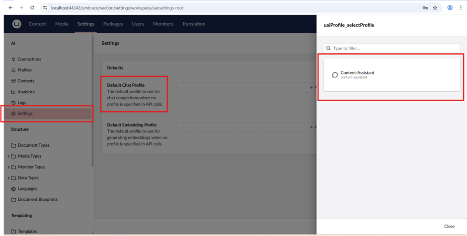The image size is (467, 236).
Task: Click the browser forward arrow
Action: [21, 8]
